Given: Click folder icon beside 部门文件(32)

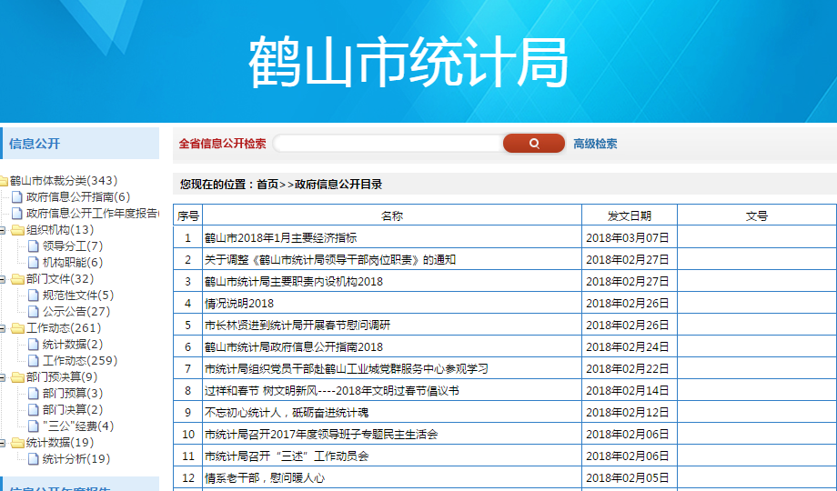Looking at the screenshot, I should tap(18, 279).
